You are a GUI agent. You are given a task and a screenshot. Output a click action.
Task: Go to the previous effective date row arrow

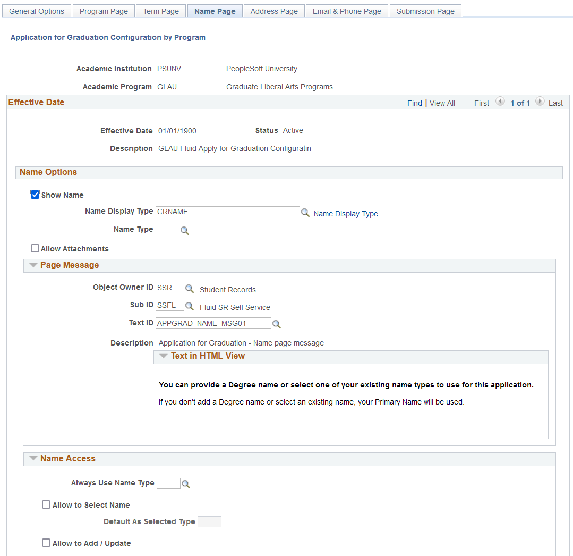(500, 102)
